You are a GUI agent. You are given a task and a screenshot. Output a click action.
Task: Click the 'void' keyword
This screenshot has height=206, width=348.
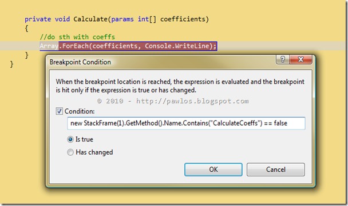tap(62, 19)
